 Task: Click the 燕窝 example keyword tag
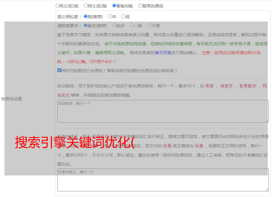coord(210,86)
